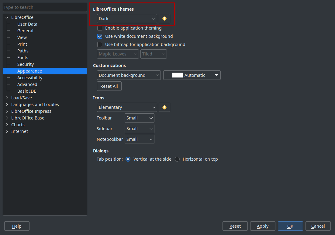Viewport: 335px width, 235px height.
Task: Open the Security settings page
Action: click(x=26, y=64)
